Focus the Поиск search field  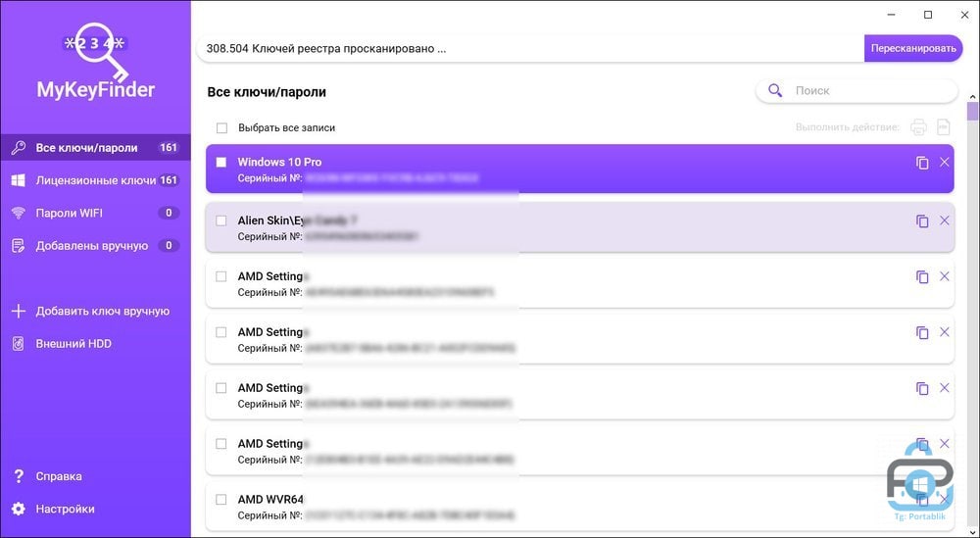coord(857,90)
